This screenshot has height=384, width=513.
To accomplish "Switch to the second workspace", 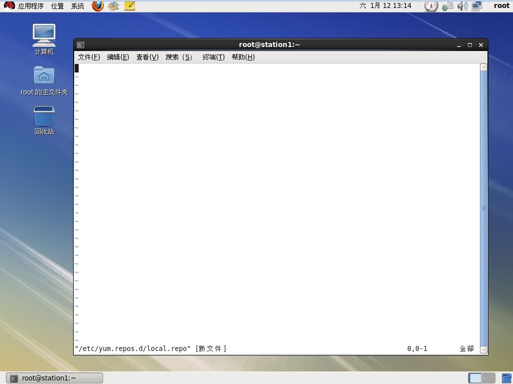I will click(488, 378).
